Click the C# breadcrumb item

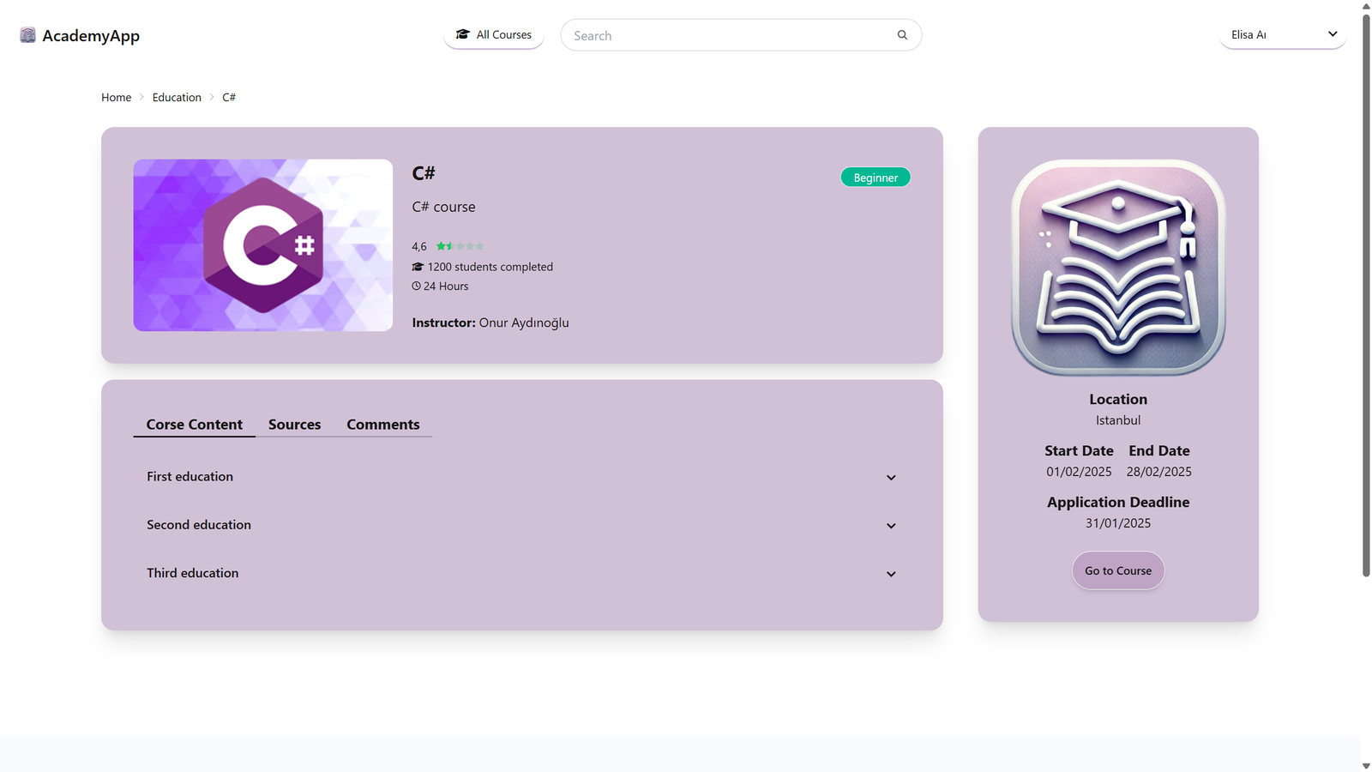229,98
